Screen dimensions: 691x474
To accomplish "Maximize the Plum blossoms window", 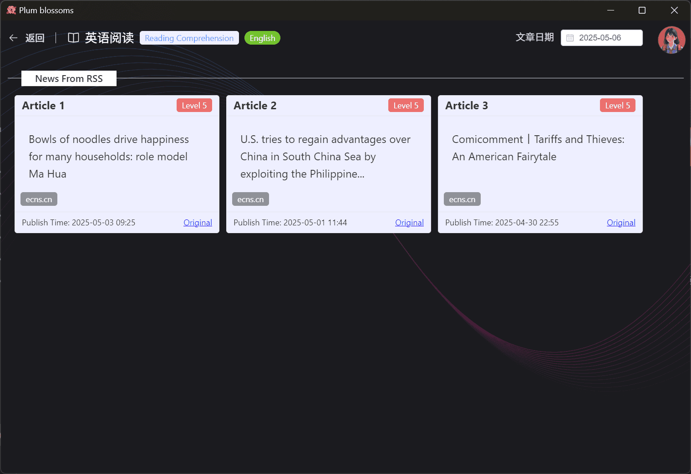I will pyautogui.click(x=642, y=10).
